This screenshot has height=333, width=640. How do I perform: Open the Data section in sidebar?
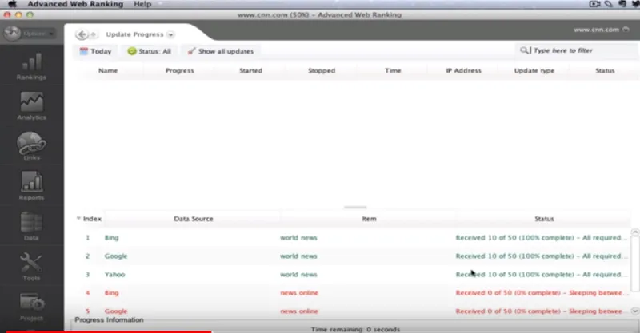pos(31,226)
